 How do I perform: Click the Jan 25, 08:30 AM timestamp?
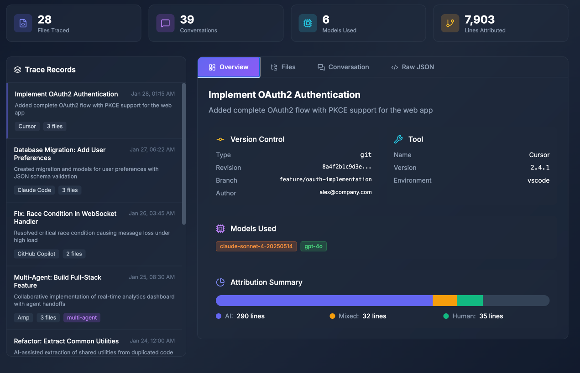(152, 277)
